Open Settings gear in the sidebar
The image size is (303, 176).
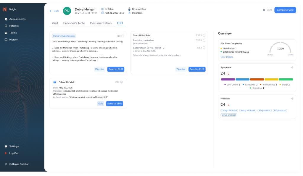6,146
